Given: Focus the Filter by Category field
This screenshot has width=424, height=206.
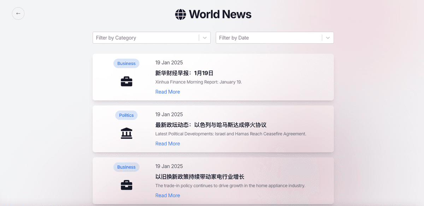Looking at the screenshot, I should [x=152, y=38].
